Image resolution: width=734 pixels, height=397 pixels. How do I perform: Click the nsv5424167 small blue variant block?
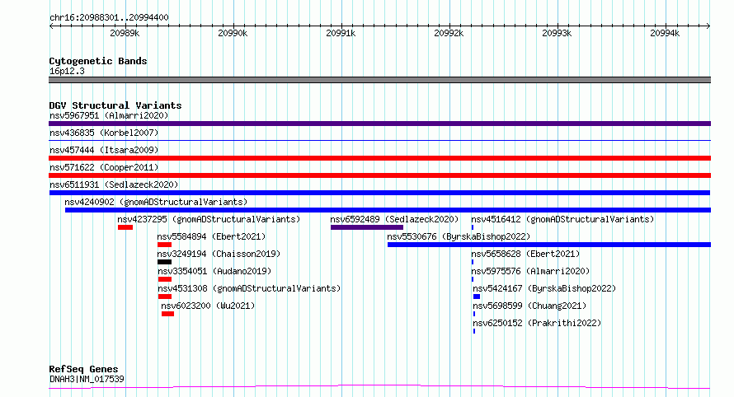[x=477, y=297]
